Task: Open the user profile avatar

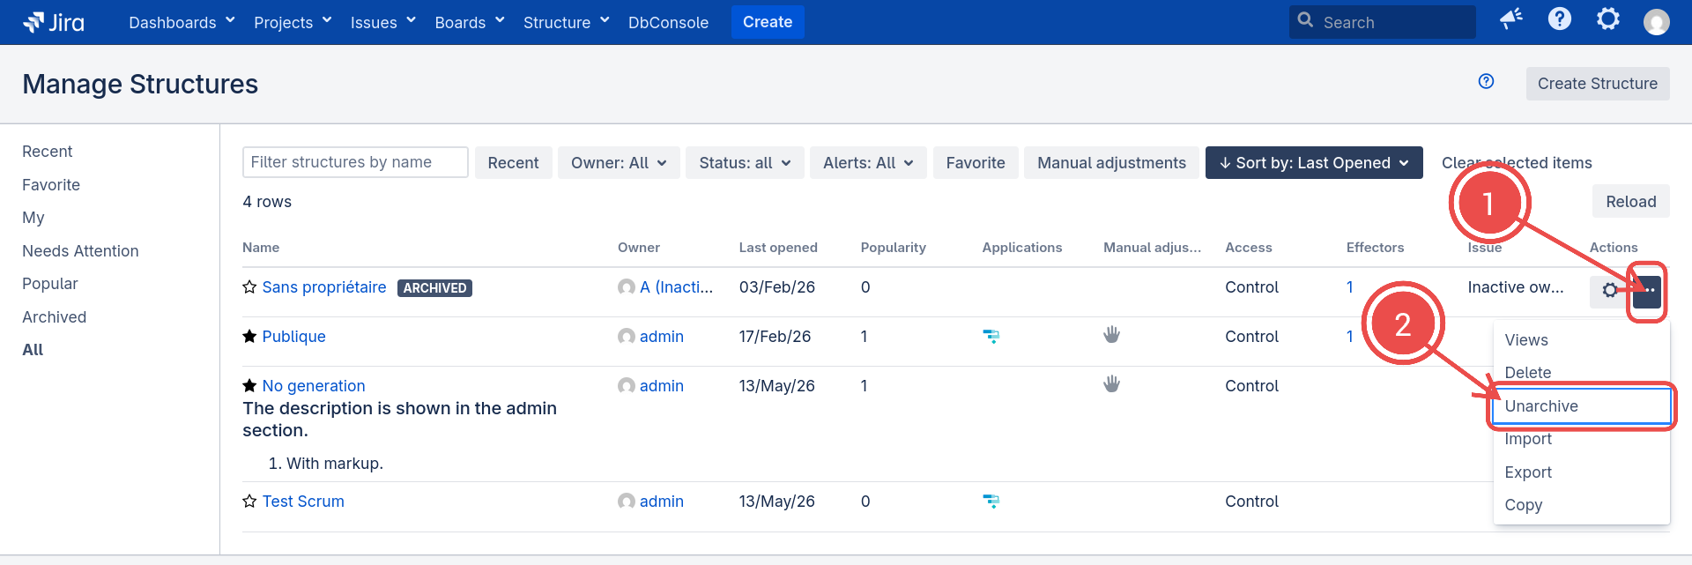Action: pos(1657,22)
